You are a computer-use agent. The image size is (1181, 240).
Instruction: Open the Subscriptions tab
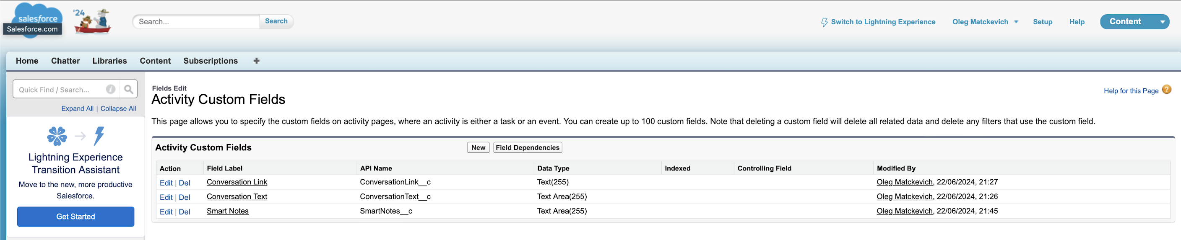point(211,61)
